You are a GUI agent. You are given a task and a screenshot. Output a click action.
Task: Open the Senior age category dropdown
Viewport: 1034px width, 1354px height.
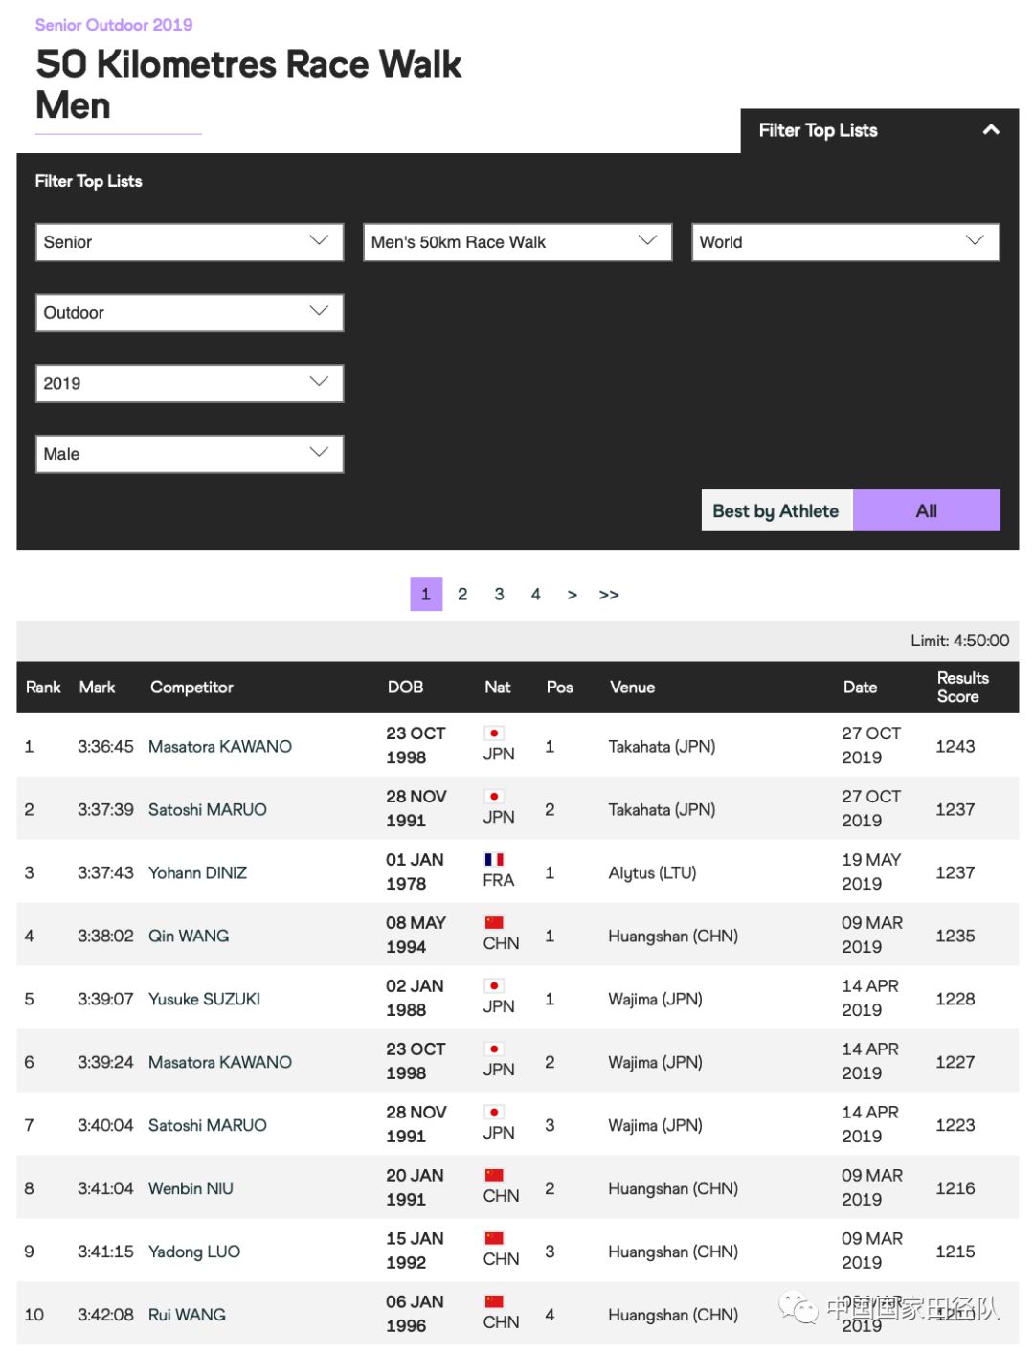pos(190,242)
